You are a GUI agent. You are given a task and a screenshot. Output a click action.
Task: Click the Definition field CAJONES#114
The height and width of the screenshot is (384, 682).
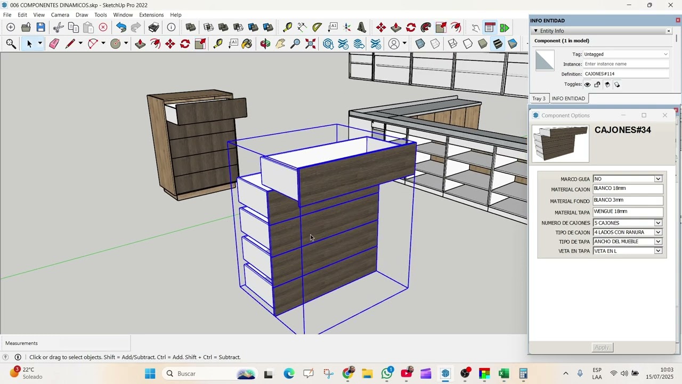tap(626, 74)
